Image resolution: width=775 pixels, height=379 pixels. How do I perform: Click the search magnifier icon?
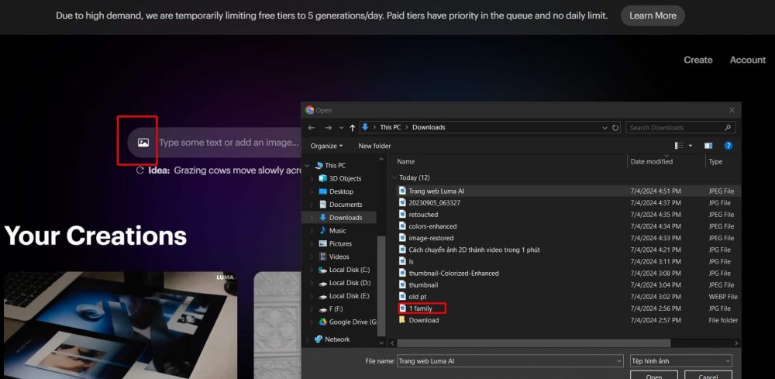tap(728, 127)
